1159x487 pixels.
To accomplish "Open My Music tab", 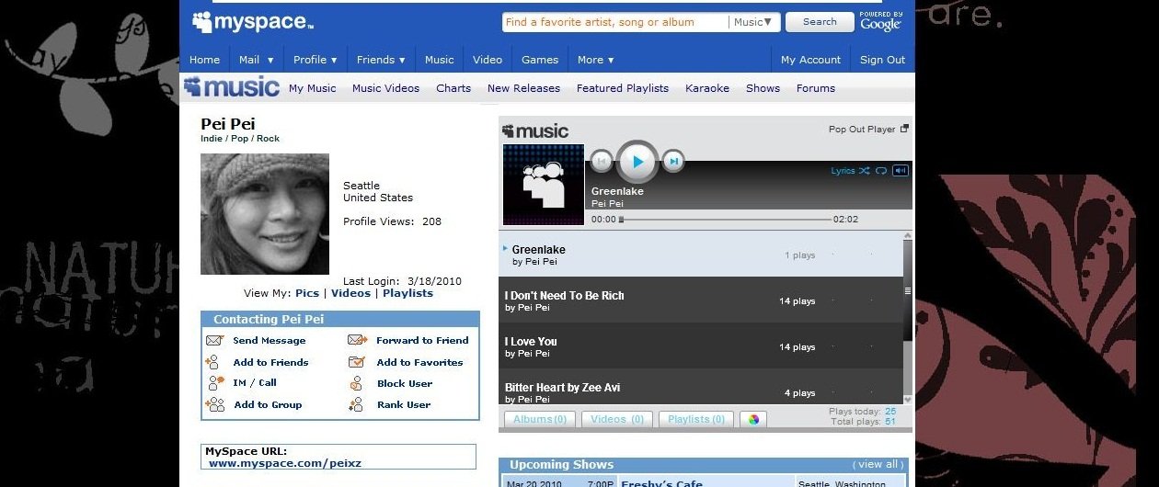I will [313, 88].
